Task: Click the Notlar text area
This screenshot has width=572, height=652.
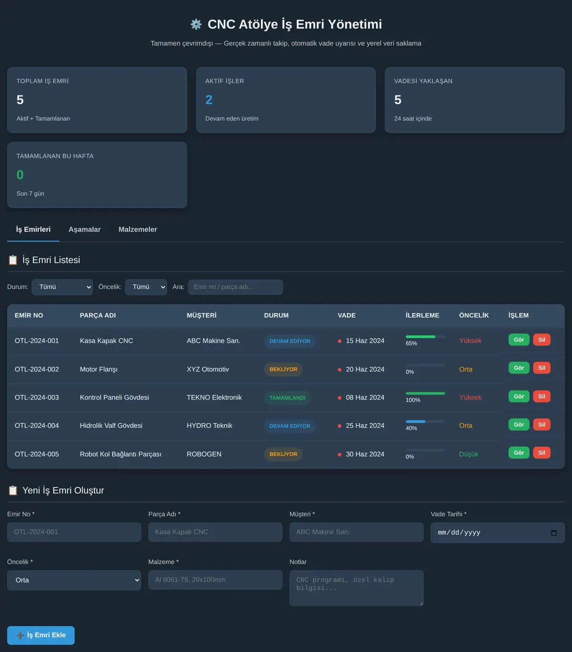Action: (357, 588)
